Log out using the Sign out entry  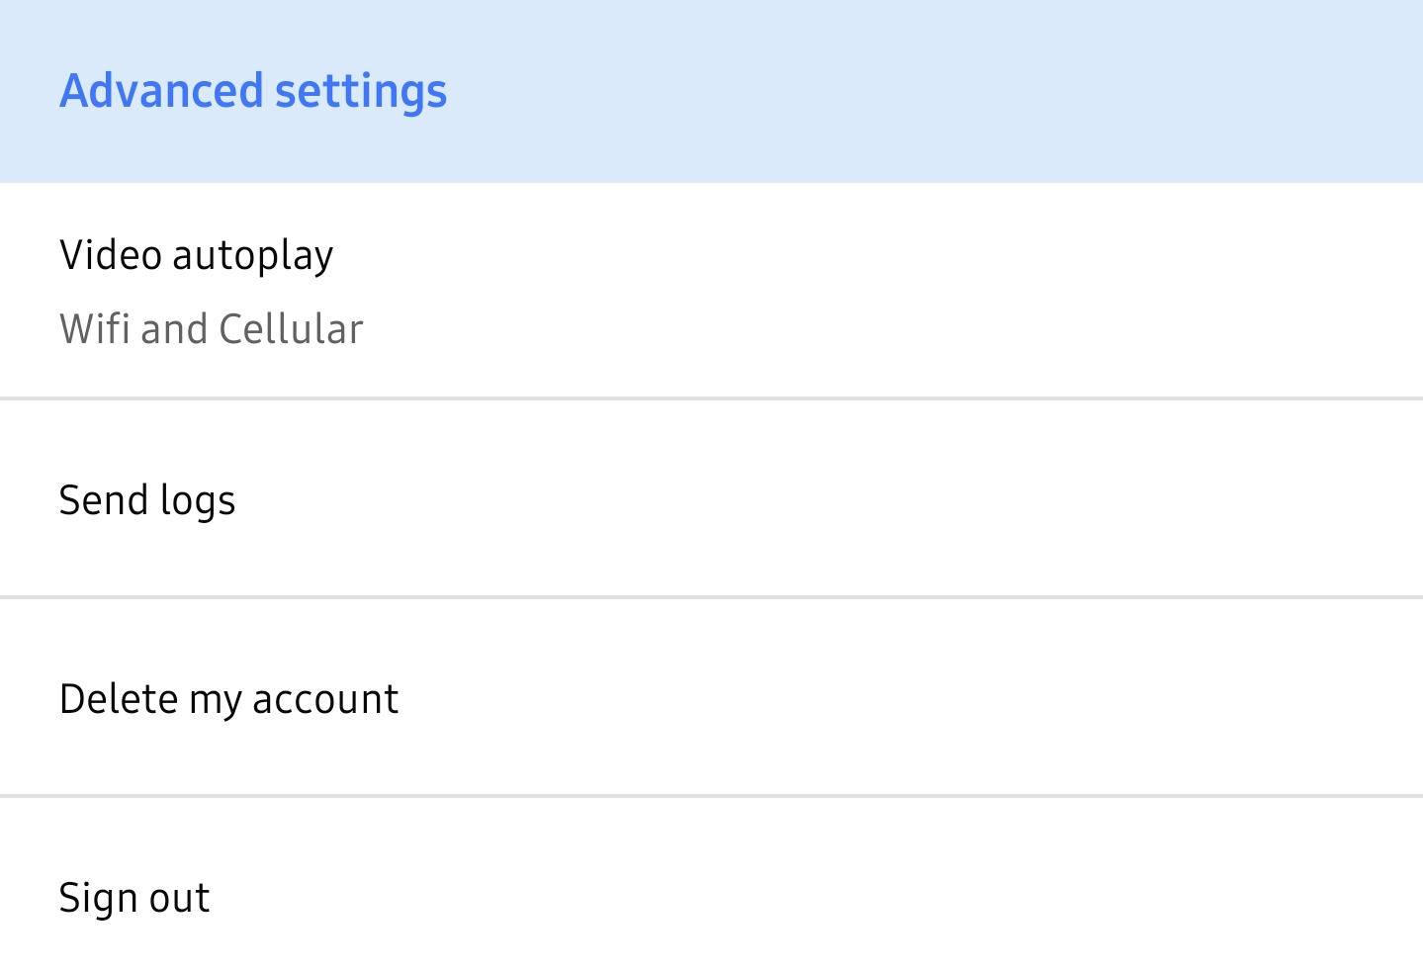711,886
